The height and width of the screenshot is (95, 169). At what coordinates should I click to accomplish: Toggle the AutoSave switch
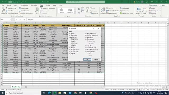(10, 2)
